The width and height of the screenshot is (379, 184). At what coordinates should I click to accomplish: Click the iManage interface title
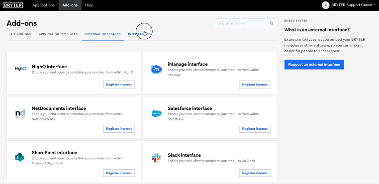pyautogui.click(x=188, y=64)
